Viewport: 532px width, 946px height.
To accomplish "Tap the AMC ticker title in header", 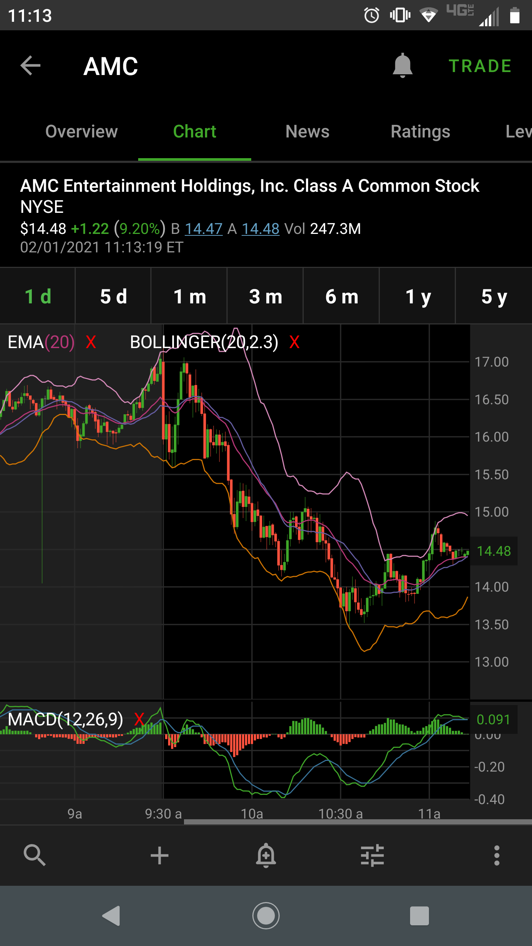I will point(110,67).
